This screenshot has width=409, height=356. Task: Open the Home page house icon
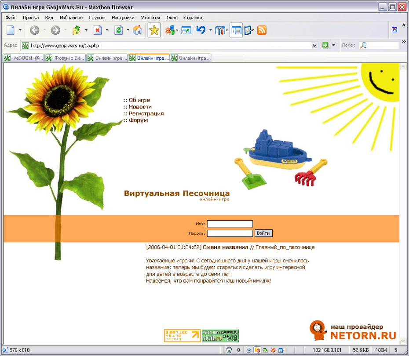pyautogui.click(x=138, y=30)
